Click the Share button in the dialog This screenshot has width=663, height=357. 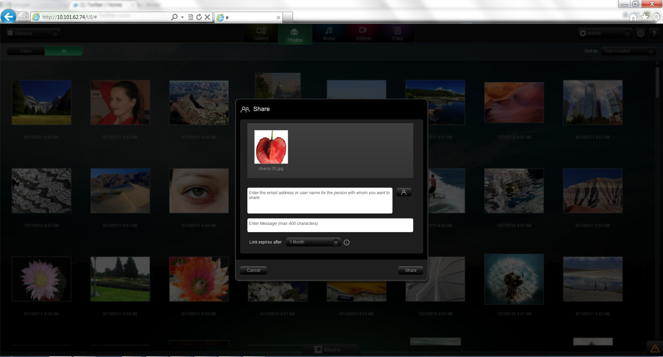[410, 270]
